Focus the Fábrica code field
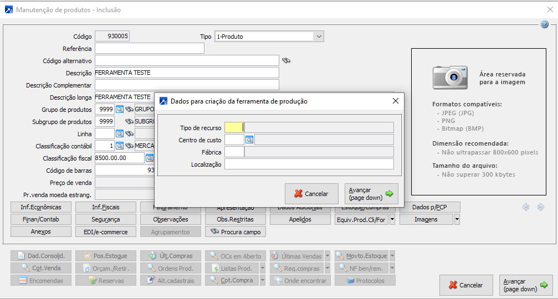Viewport: 558px width, 299px height. (x=234, y=152)
